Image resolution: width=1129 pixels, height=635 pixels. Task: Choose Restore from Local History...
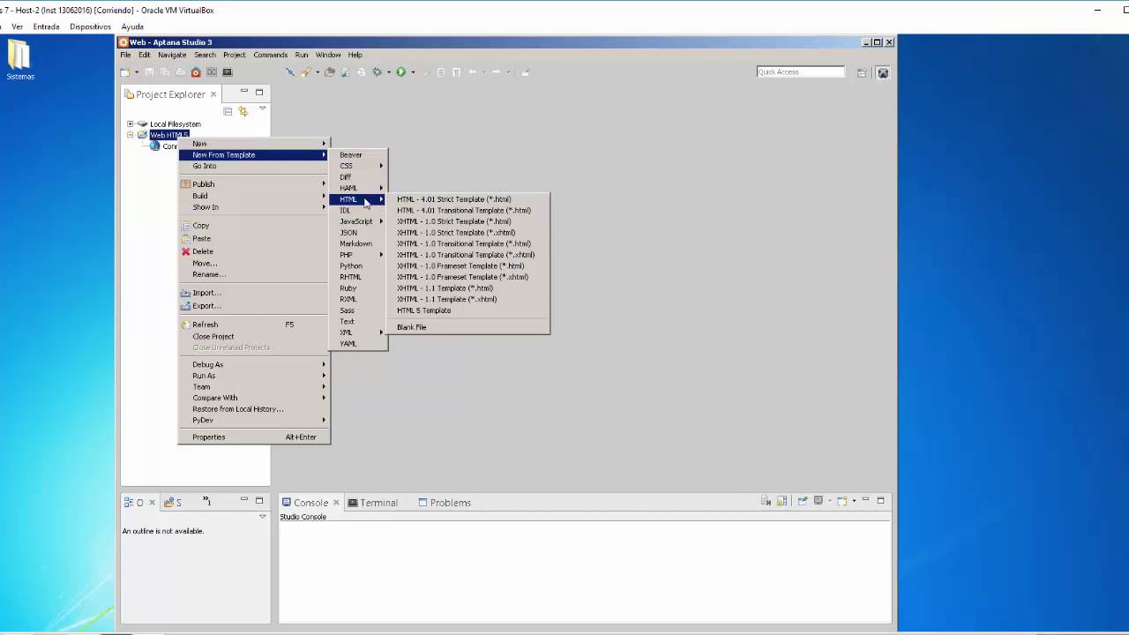[x=254, y=409]
